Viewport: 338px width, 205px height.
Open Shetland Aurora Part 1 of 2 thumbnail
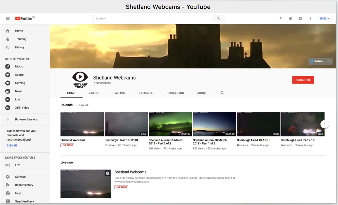click(215, 124)
